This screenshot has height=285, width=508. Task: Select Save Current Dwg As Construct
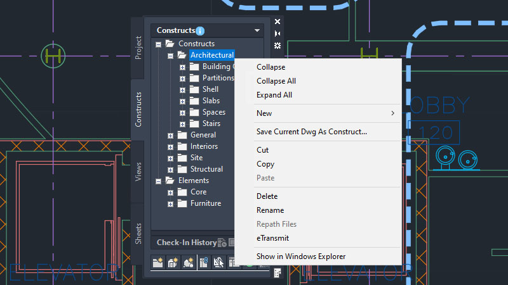coord(311,132)
